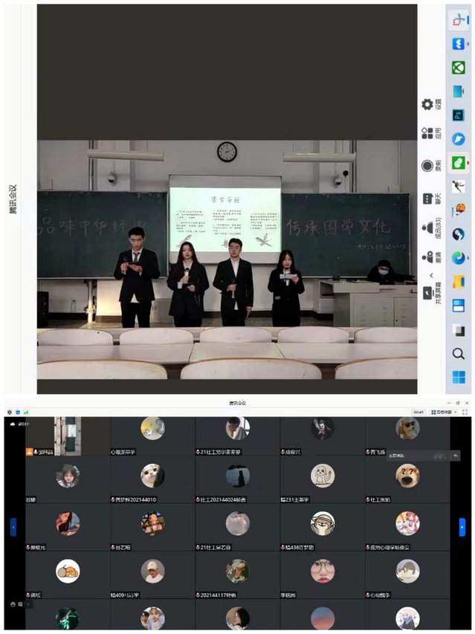
Task: Go to previous participant page with left arrow
Action: pyautogui.click(x=13, y=526)
